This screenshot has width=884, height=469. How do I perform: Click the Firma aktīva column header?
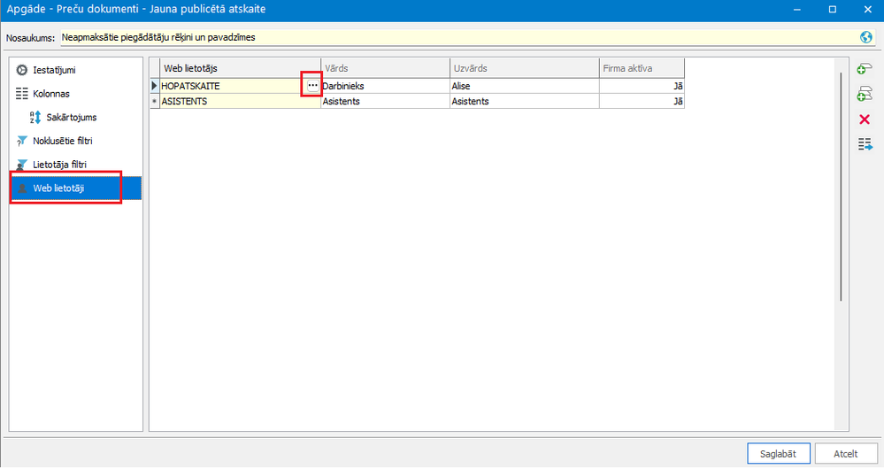642,68
